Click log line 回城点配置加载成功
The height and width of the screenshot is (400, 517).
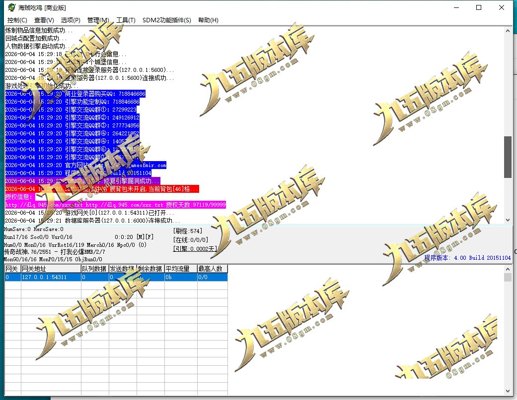click(x=36, y=38)
